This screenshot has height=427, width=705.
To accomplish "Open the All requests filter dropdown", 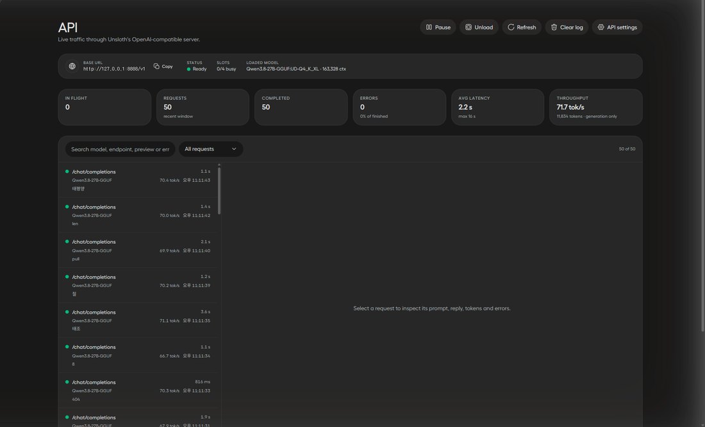I will [x=211, y=149].
